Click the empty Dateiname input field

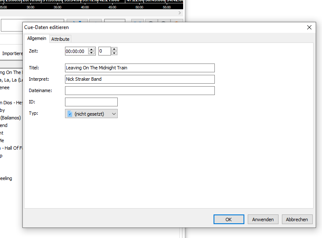point(139,90)
